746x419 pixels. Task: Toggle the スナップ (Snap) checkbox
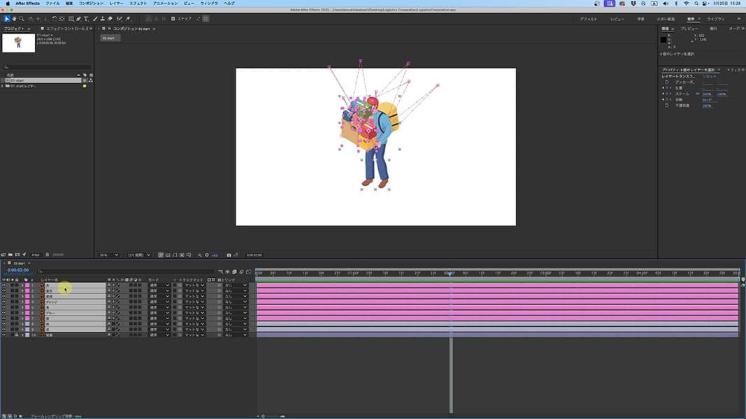tap(173, 19)
